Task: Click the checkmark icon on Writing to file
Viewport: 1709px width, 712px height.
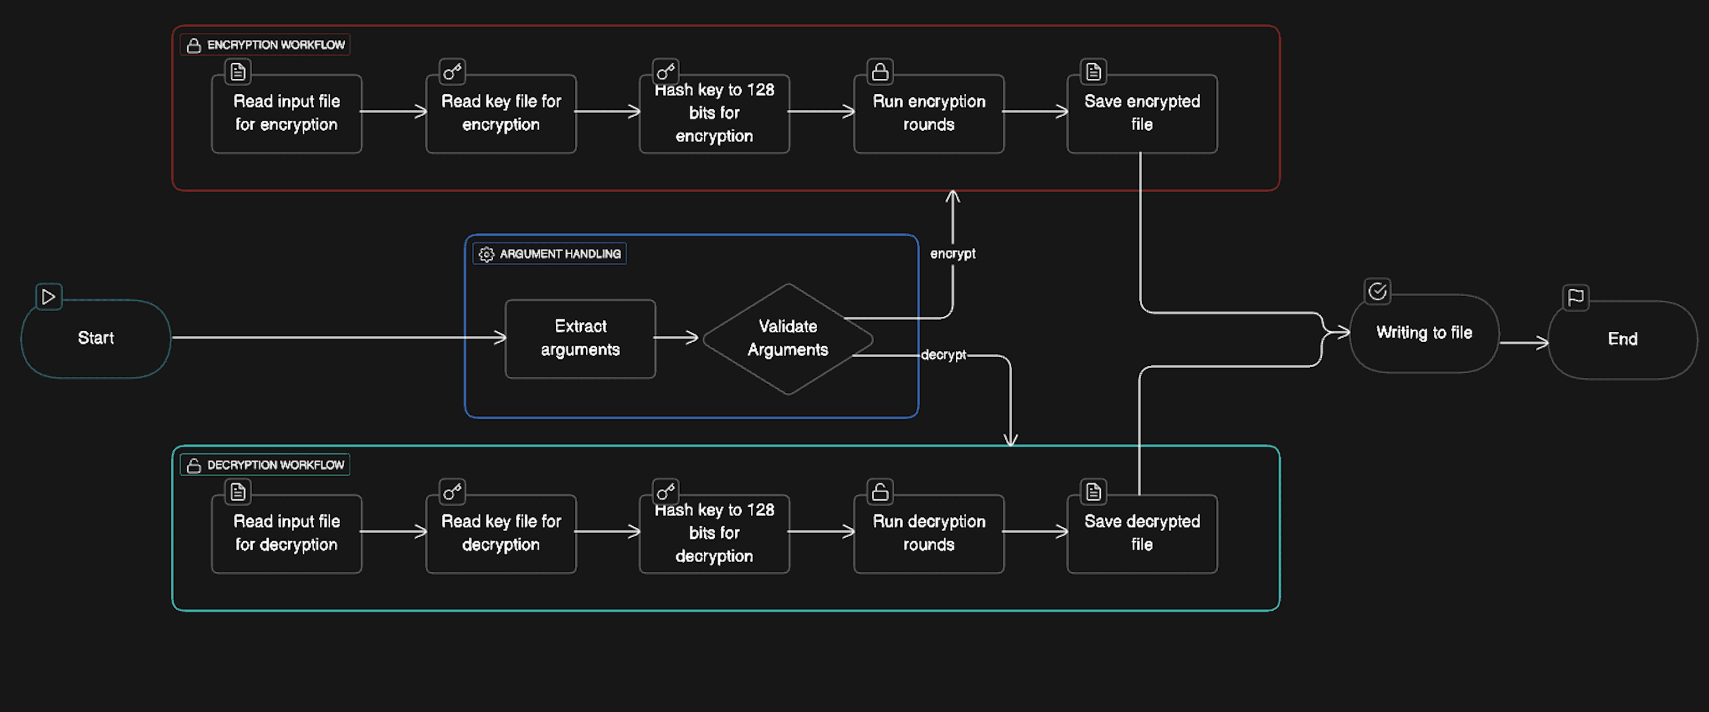Action: tap(1378, 291)
